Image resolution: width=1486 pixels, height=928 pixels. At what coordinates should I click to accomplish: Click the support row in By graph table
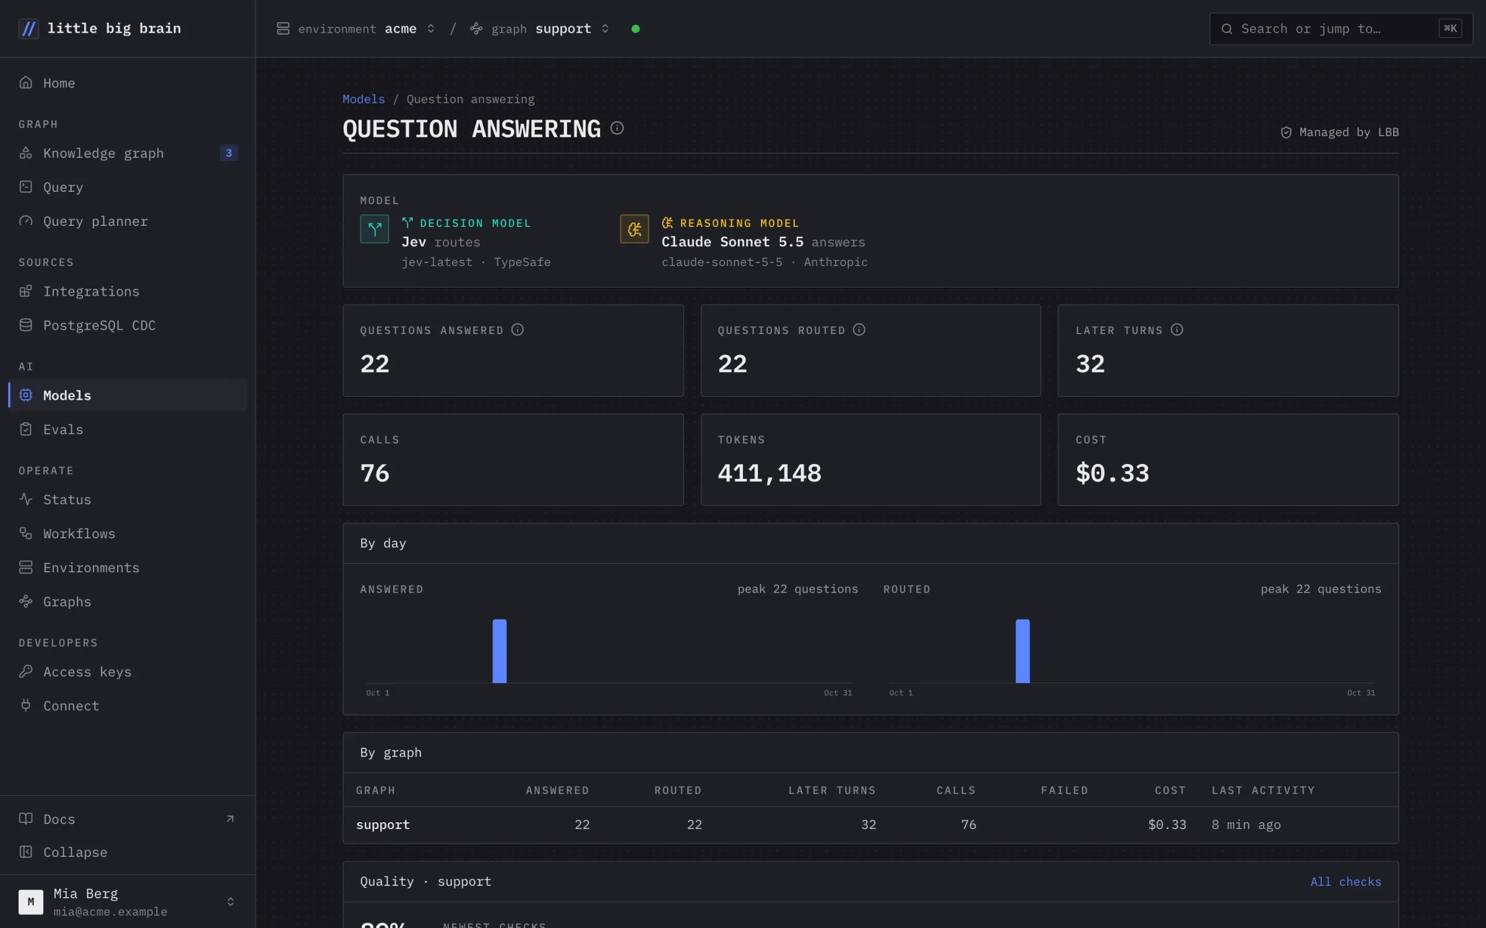[x=871, y=825]
